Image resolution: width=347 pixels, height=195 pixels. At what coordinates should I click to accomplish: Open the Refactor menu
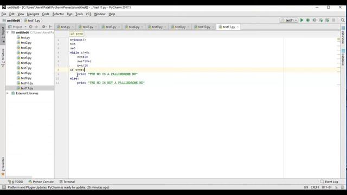coord(58,14)
